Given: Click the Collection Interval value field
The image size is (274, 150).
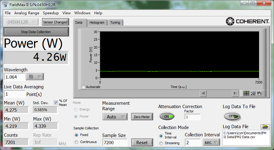Looking at the screenshot, I should click(x=193, y=143).
